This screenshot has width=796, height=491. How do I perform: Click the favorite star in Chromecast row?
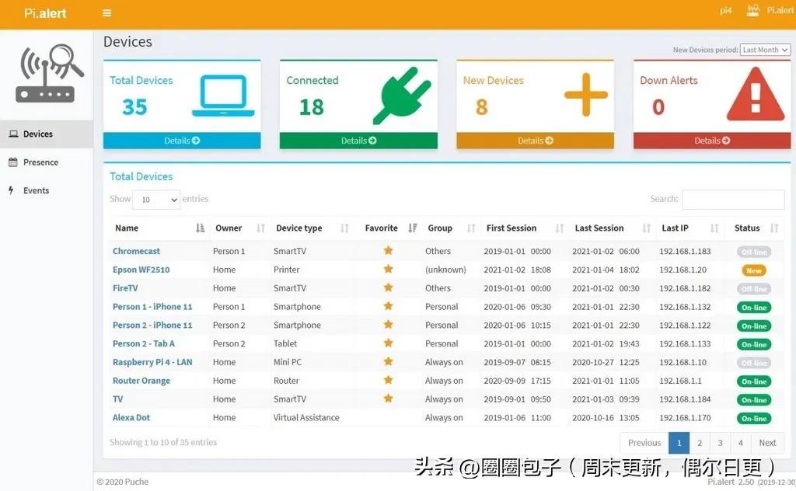click(x=389, y=250)
